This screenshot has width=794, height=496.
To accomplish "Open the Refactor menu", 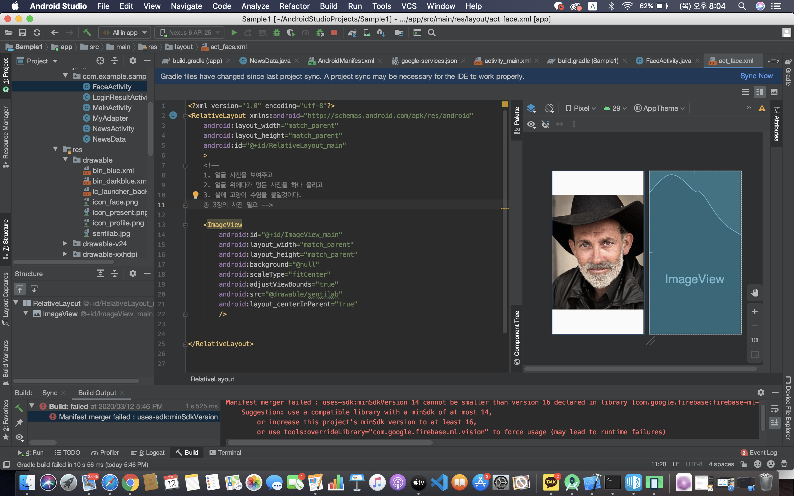I will tap(294, 6).
